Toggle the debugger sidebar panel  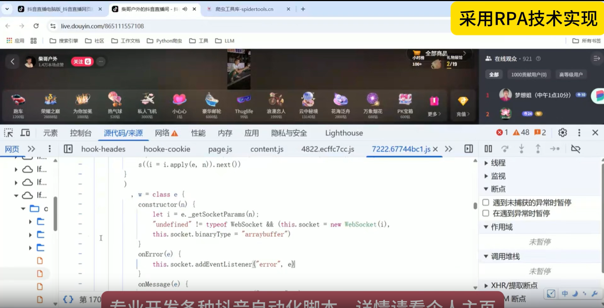(468, 149)
